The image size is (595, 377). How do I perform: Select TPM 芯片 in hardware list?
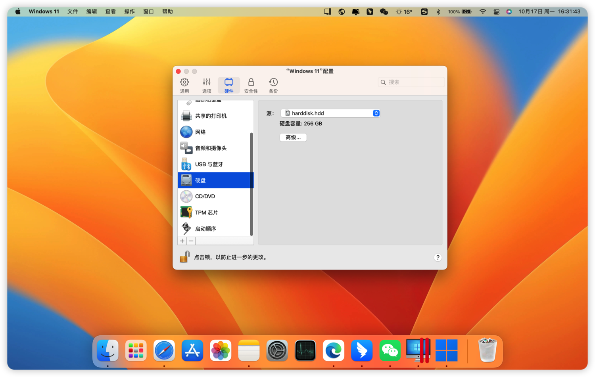215,212
